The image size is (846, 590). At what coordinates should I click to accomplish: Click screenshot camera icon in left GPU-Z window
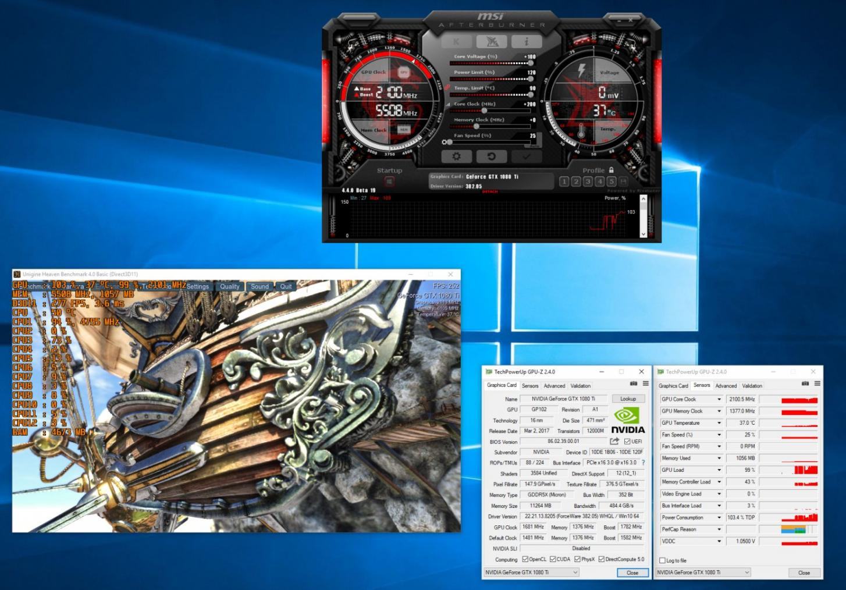634,383
